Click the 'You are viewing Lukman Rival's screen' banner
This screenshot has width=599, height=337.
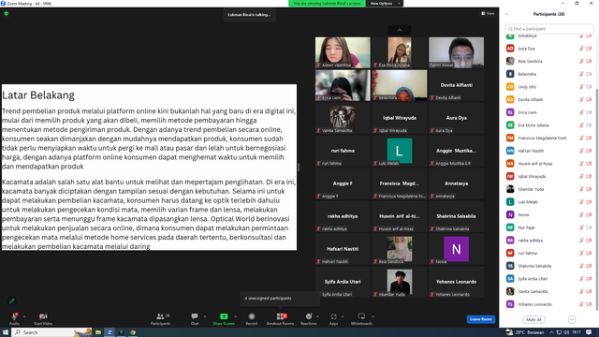pos(327,4)
